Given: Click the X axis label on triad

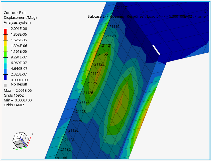Looking at the screenshot, I should click(32, 134).
